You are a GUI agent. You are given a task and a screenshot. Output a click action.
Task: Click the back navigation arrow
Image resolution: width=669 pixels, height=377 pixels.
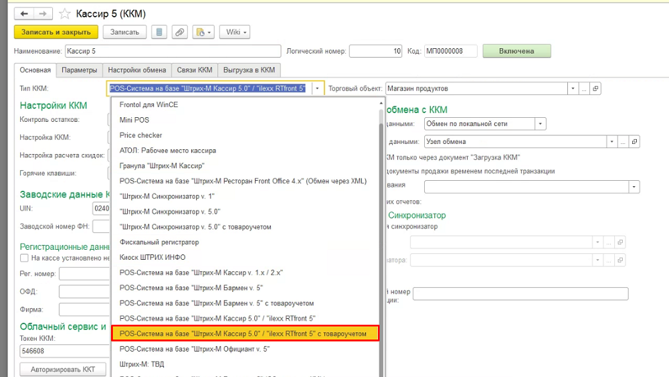pos(24,13)
